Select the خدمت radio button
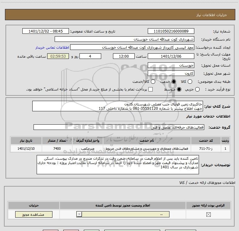The height and width of the screenshot is (231, 239). click(174, 82)
